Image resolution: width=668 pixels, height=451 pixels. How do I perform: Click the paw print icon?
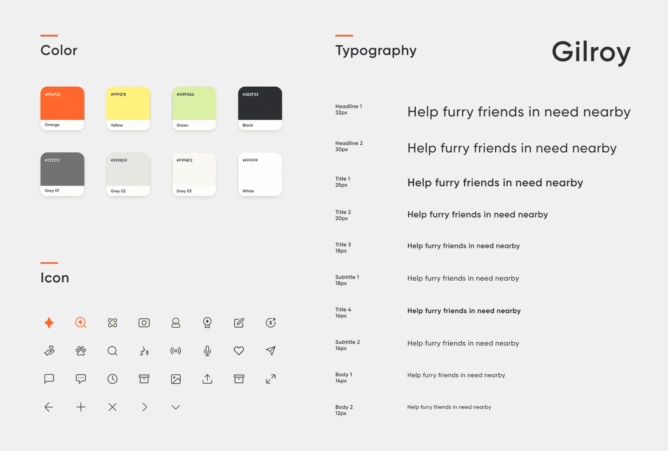point(81,351)
